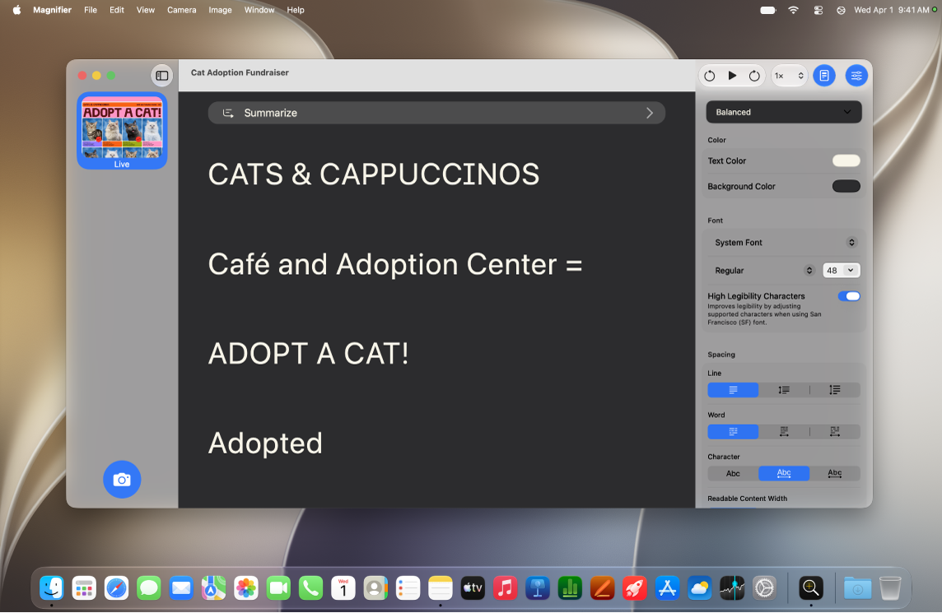Select the Adopt a Cat live thumbnail
Image resolution: width=942 pixels, height=613 pixels.
122,130
